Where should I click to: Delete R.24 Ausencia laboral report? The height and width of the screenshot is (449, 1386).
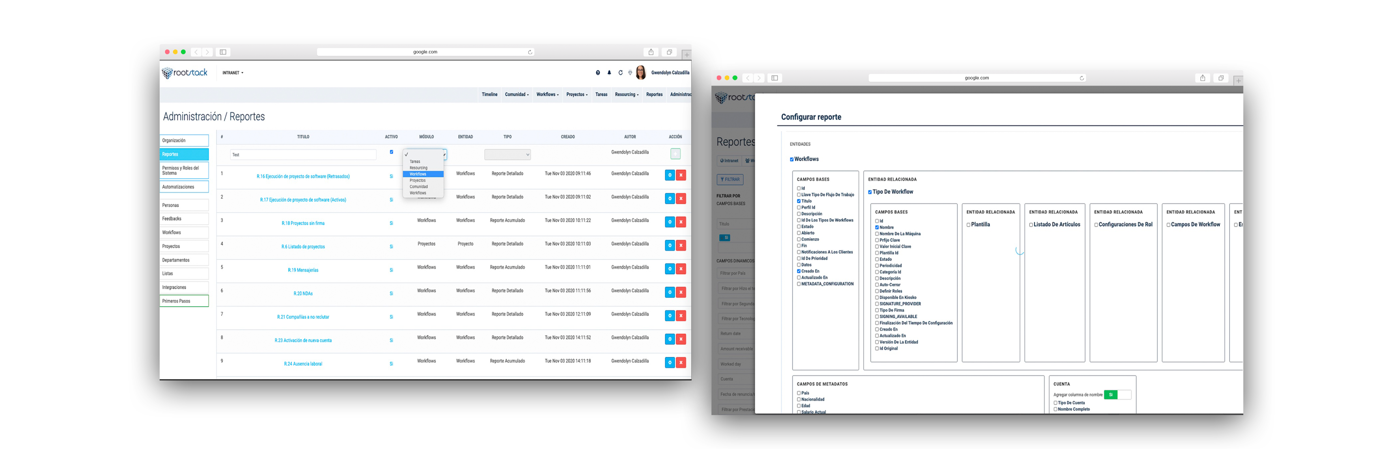pyautogui.click(x=681, y=363)
